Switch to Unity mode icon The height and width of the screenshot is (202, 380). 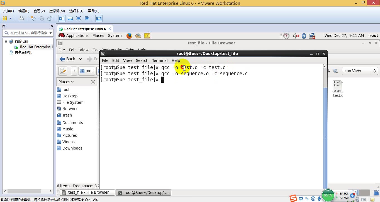coord(87,18)
